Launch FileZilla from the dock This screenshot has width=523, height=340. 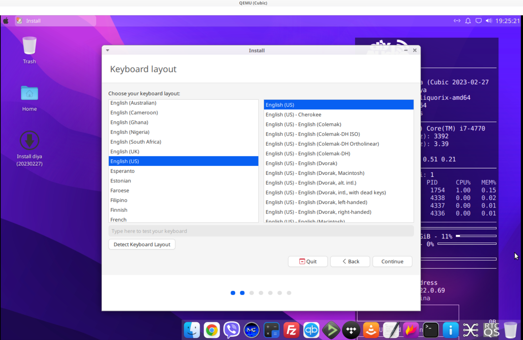[291, 330]
